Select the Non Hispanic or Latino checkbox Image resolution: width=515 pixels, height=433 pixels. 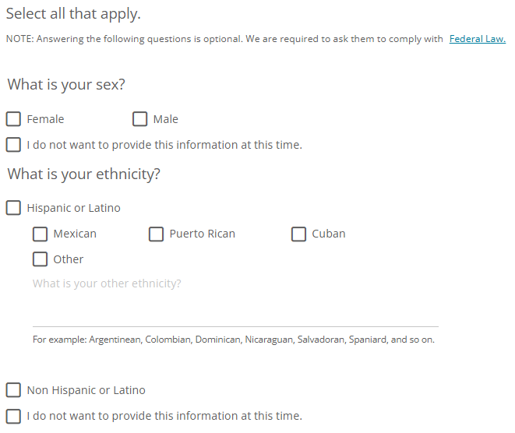(13, 390)
